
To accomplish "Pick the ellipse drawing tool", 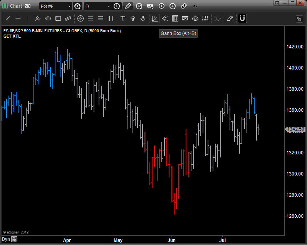I will (x=48, y=18).
